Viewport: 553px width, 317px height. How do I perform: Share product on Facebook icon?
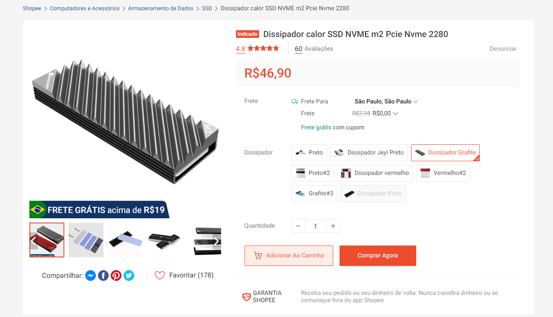pyautogui.click(x=103, y=276)
